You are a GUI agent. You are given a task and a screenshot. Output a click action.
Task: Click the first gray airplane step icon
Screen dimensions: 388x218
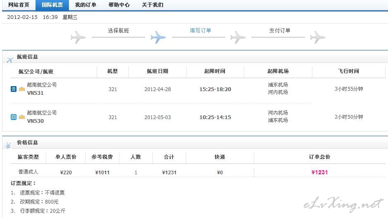tap(78, 38)
